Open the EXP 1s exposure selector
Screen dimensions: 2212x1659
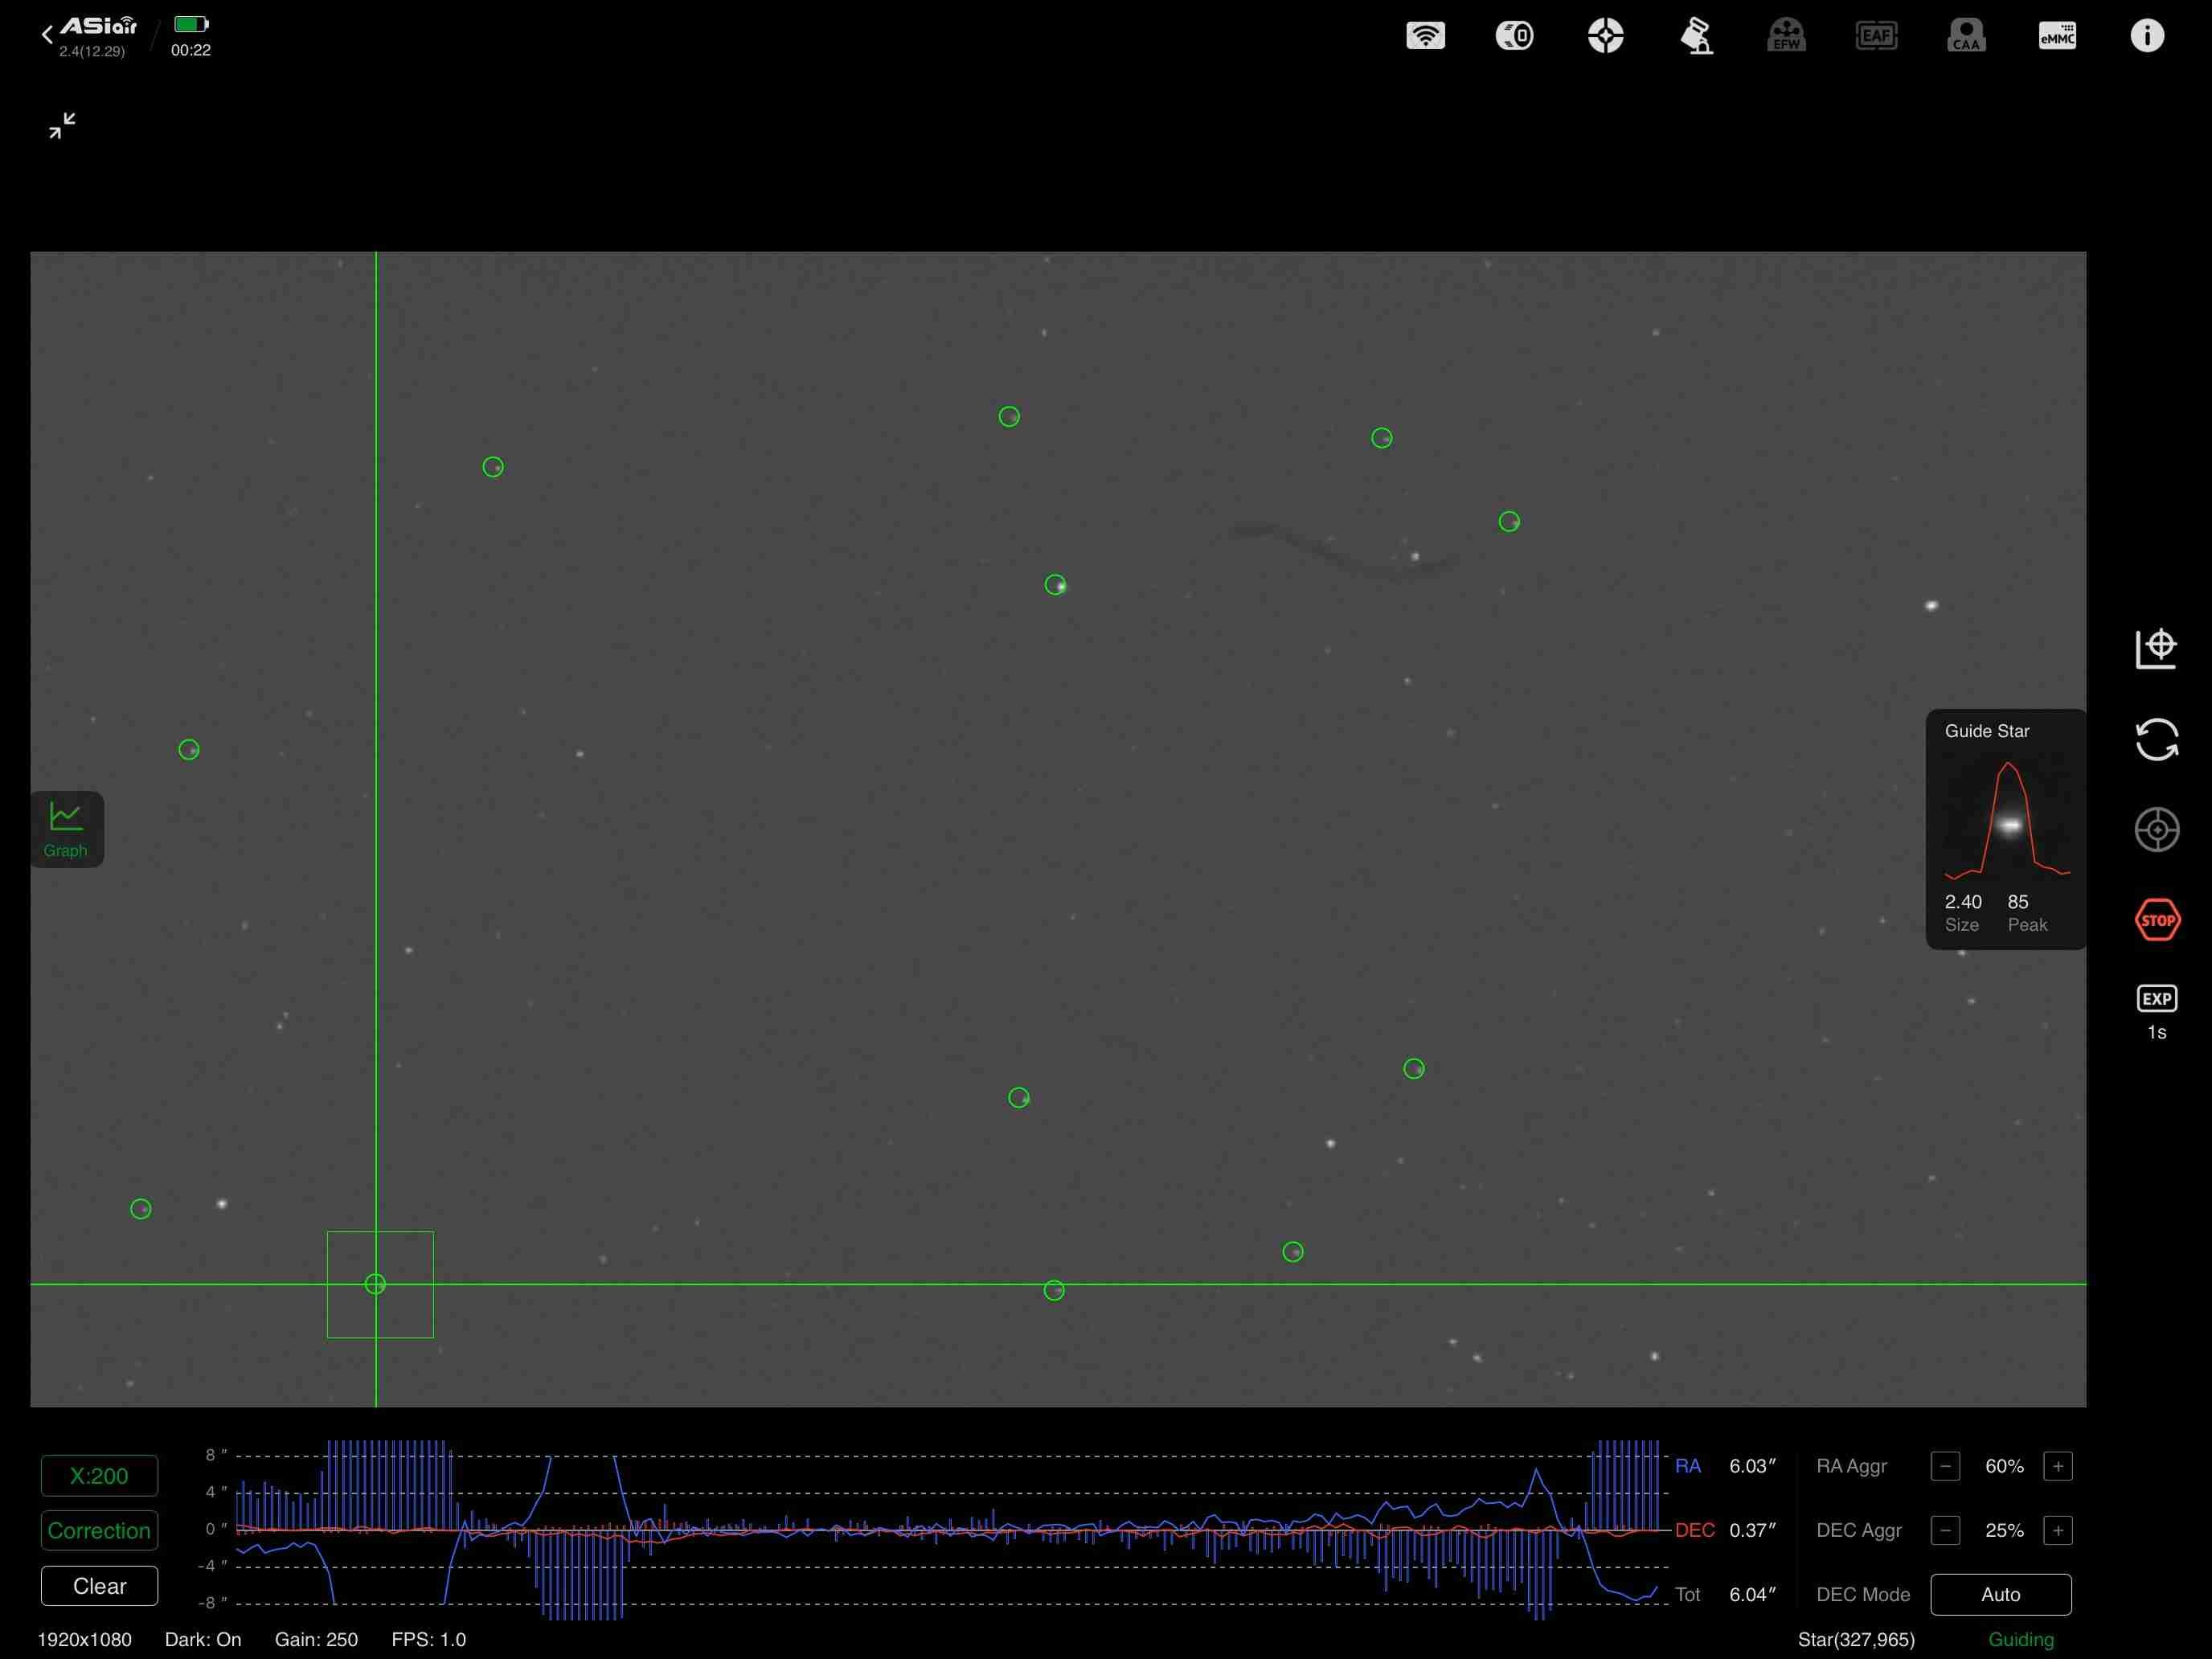(2157, 1012)
